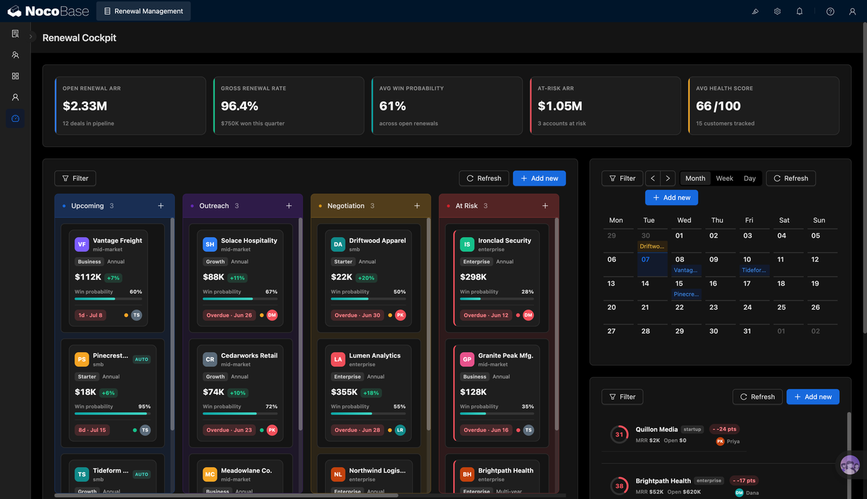867x499 pixels.
Task: Open the Driftwood event on calendar
Action: (652, 246)
